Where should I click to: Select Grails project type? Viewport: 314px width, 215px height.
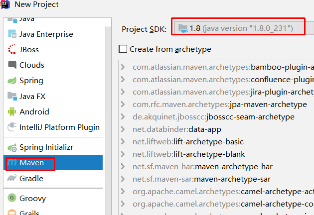point(53,211)
